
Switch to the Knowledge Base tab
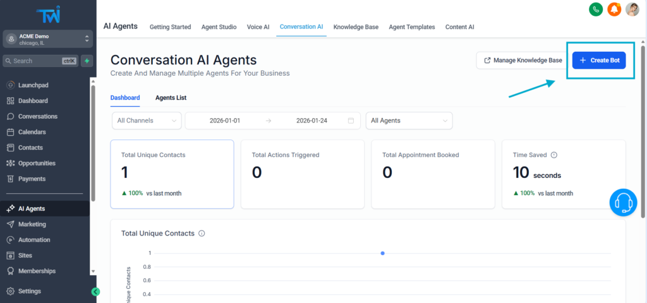pyautogui.click(x=356, y=27)
